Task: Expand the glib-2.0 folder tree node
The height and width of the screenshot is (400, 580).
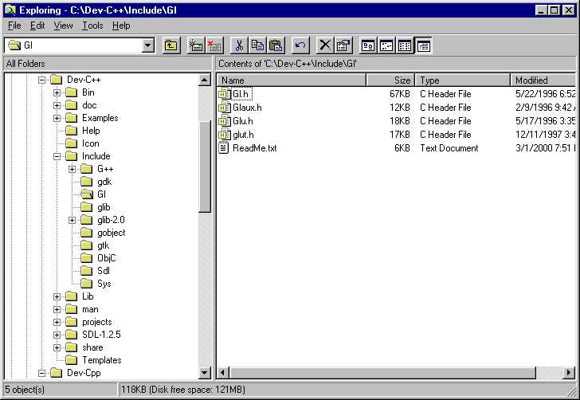Action: click(72, 220)
